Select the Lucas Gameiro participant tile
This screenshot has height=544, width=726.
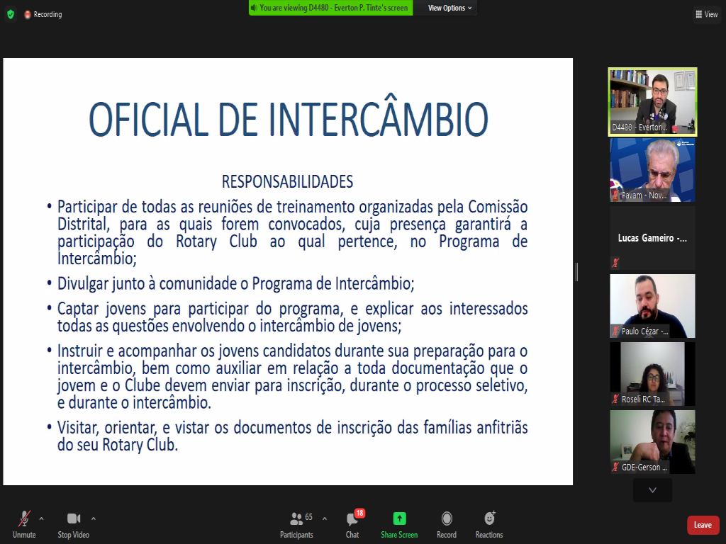[x=652, y=239]
